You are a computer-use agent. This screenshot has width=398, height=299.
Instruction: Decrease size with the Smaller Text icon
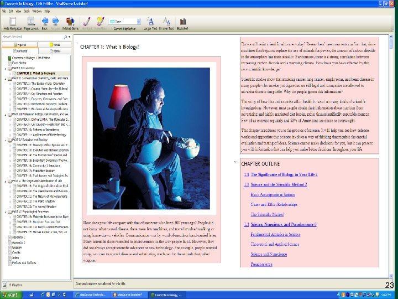coord(166,21)
